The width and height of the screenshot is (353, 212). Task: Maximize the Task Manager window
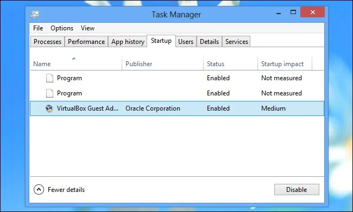click(x=293, y=12)
